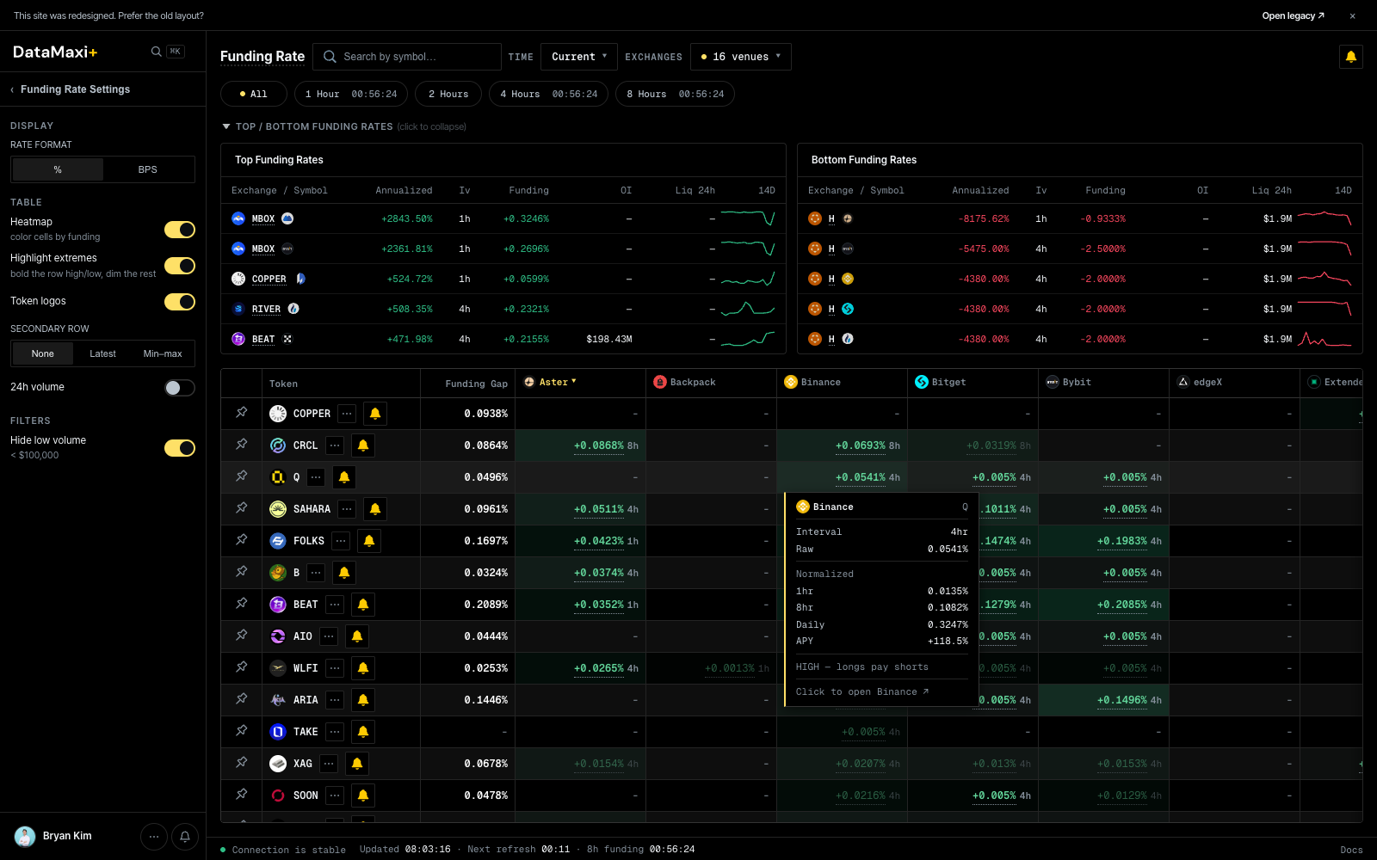Screen dimensions: 1377x860
Task: Click the Binance column header icon
Action: (x=791, y=382)
